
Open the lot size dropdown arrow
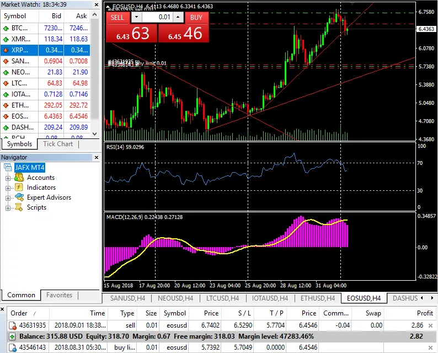[136, 17]
